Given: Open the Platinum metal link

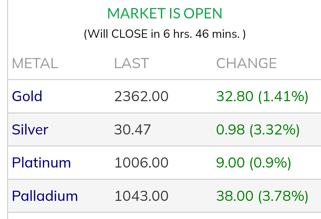Looking at the screenshot, I should [41, 163].
